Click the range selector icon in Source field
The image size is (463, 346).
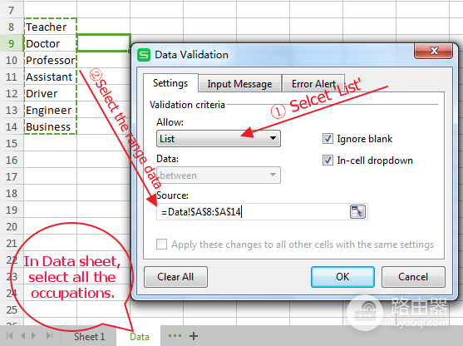point(357,211)
